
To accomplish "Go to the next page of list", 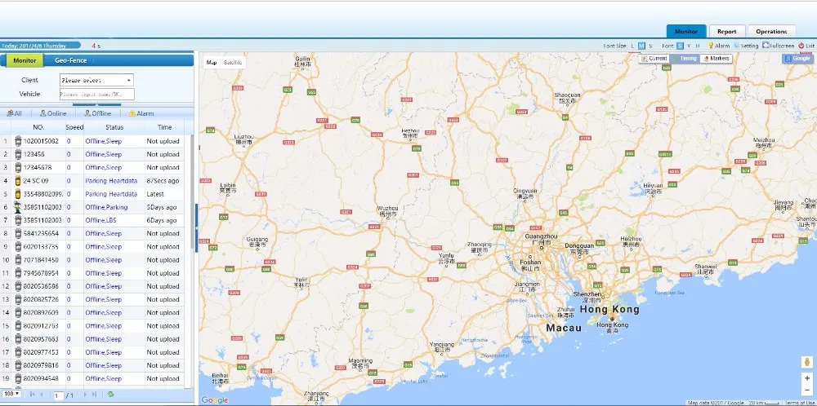I will tap(86, 395).
